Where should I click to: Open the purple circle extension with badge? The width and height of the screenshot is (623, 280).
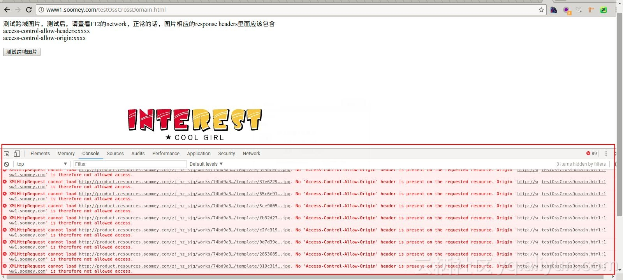567,10
